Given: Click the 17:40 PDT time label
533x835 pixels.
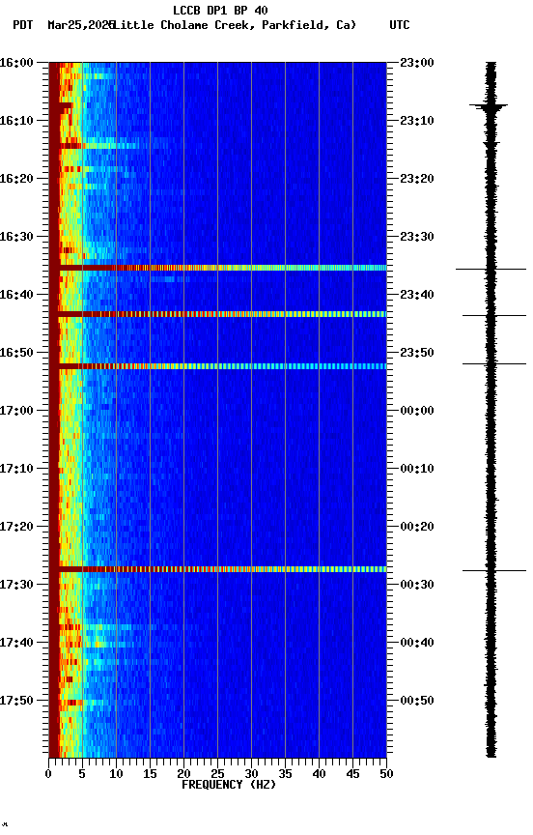Looking at the screenshot, I should [x=16, y=643].
